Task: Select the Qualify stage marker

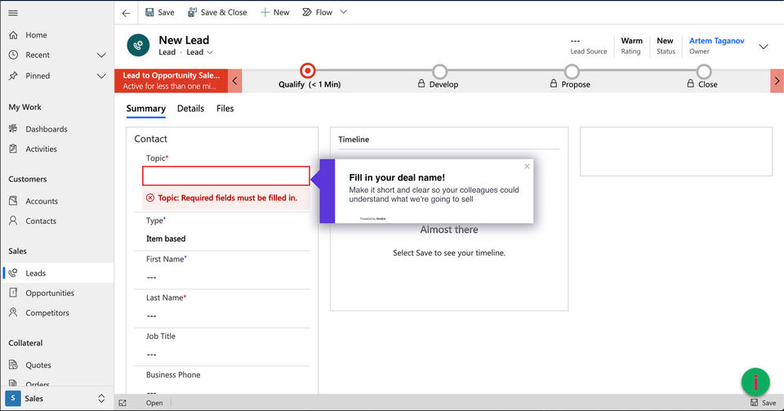Action: tap(308, 71)
